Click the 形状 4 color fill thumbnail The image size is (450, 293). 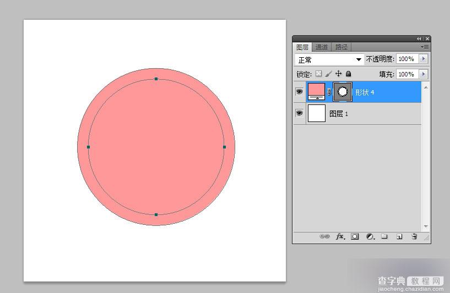pos(317,92)
